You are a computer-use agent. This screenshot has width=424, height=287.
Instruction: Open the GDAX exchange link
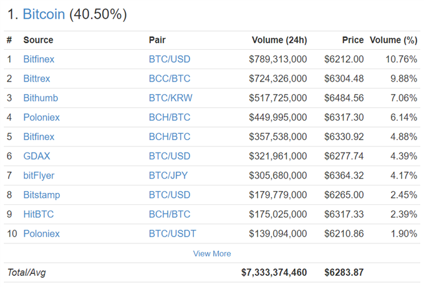click(37, 156)
